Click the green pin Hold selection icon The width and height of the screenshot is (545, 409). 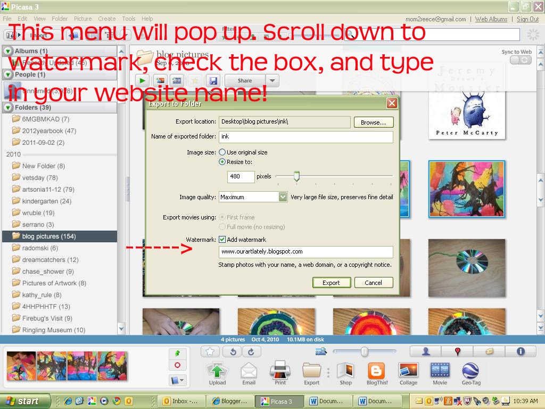tap(177, 354)
